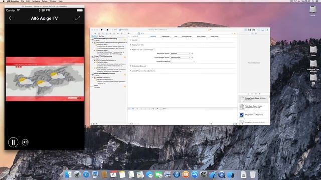Open the Build Settings tab
321x180 pixels.
click(x=187, y=36)
